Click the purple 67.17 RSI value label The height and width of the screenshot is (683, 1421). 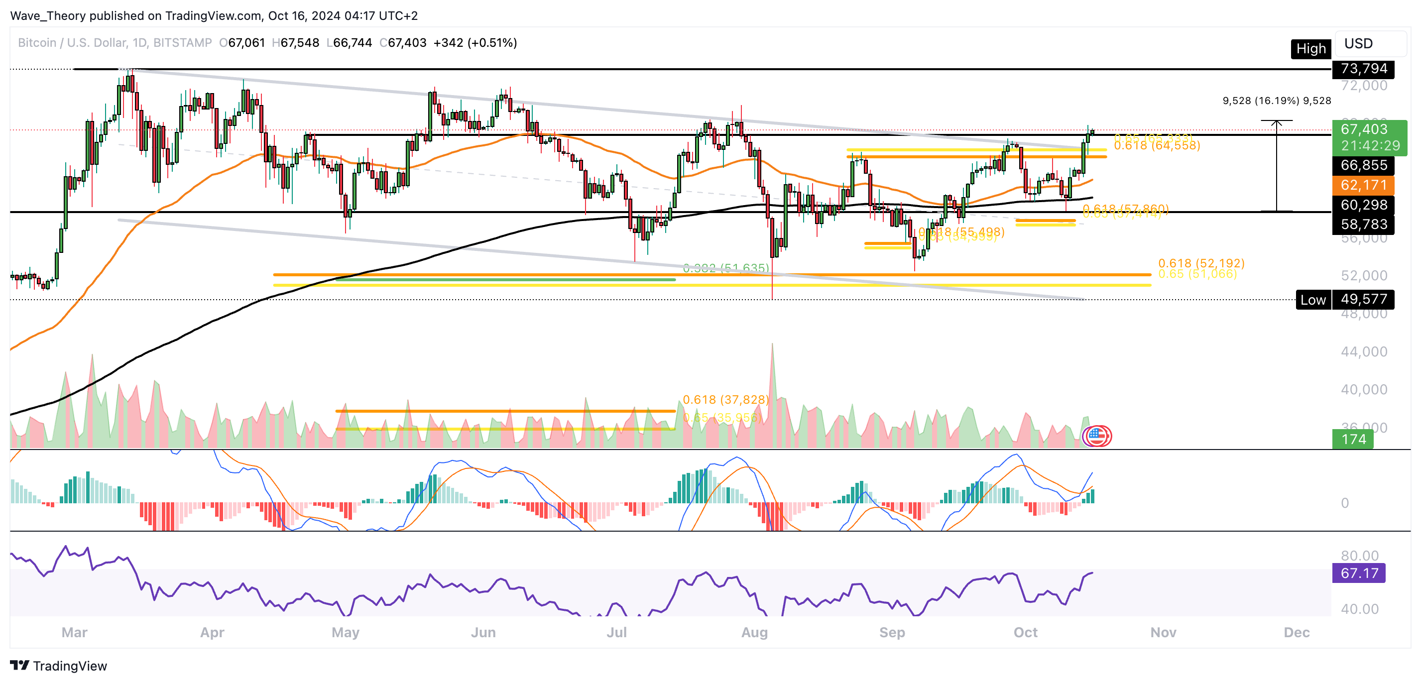point(1359,572)
